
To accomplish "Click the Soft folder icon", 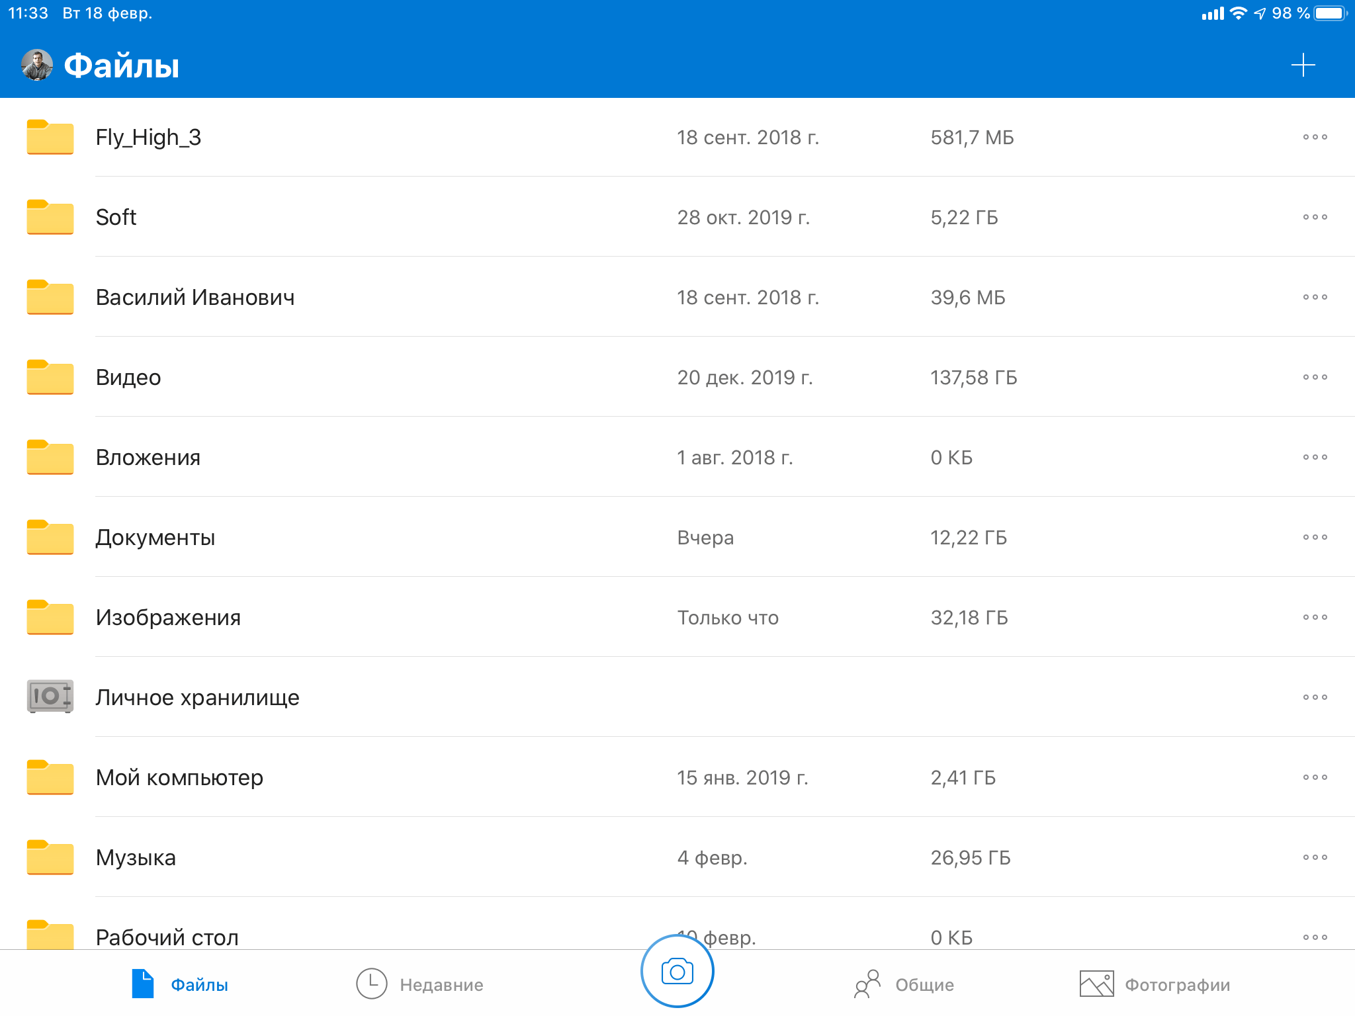I will [x=50, y=217].
